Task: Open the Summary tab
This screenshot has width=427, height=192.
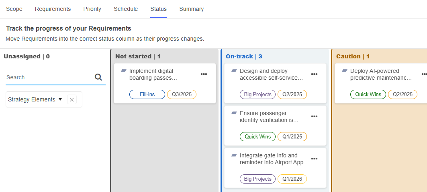Action: 192,9
